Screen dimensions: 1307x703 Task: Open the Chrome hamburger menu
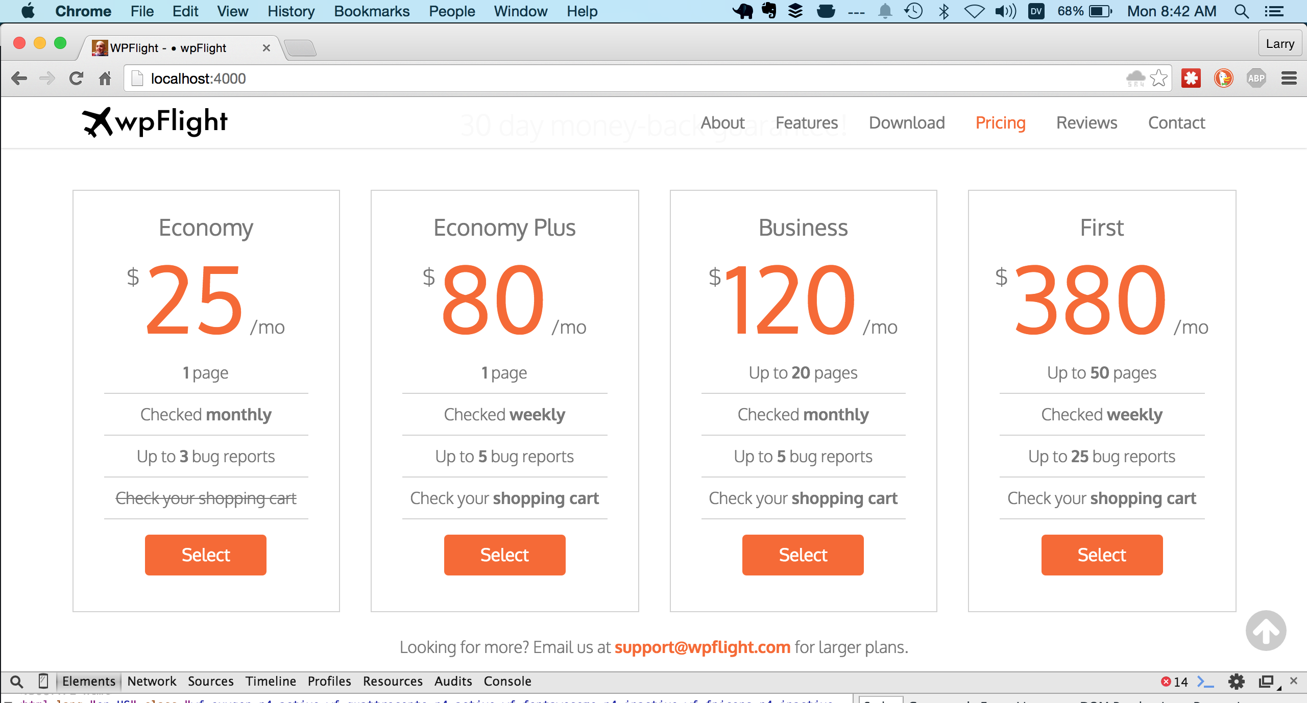pyautogui.click(x=1290, y=78)
